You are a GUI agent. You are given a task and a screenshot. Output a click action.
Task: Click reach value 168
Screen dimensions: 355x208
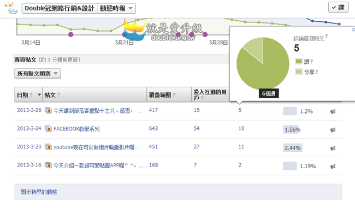pos(153,165)
